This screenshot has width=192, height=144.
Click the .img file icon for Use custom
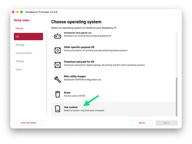pos(57,109)
